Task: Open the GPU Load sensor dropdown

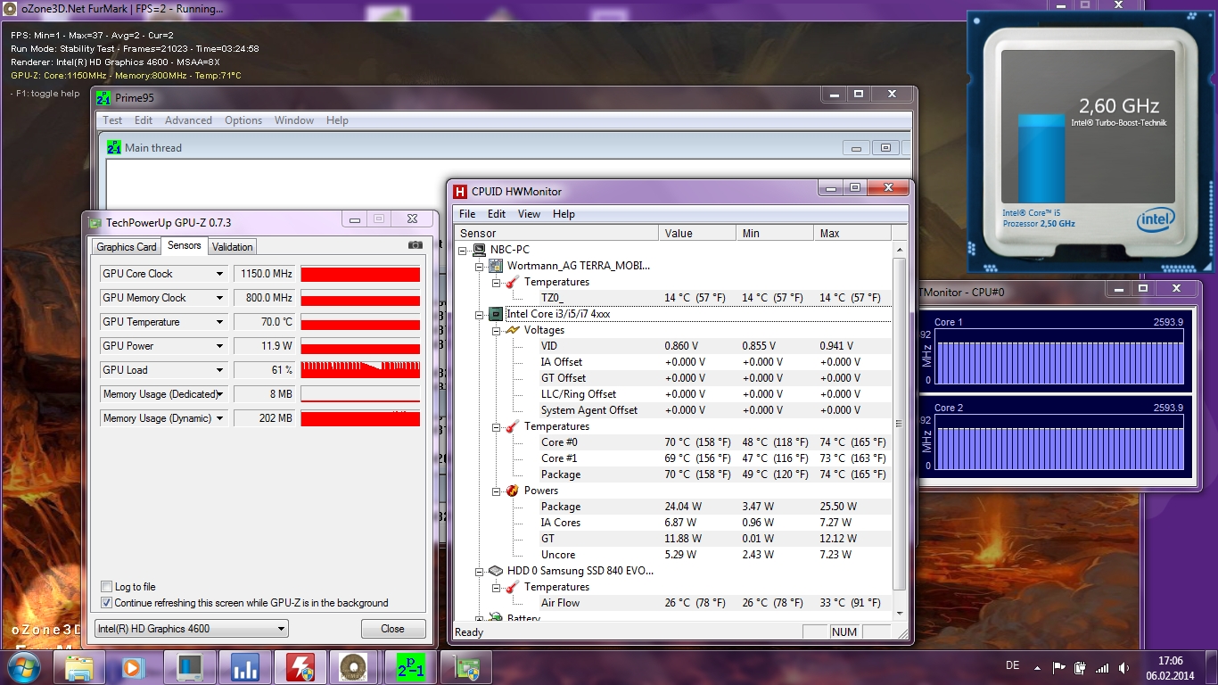Action: tap(219, 370)
